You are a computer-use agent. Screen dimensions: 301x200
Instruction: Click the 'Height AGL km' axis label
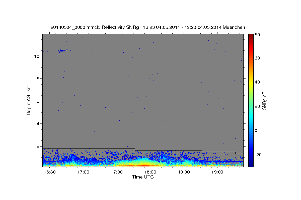29,100
